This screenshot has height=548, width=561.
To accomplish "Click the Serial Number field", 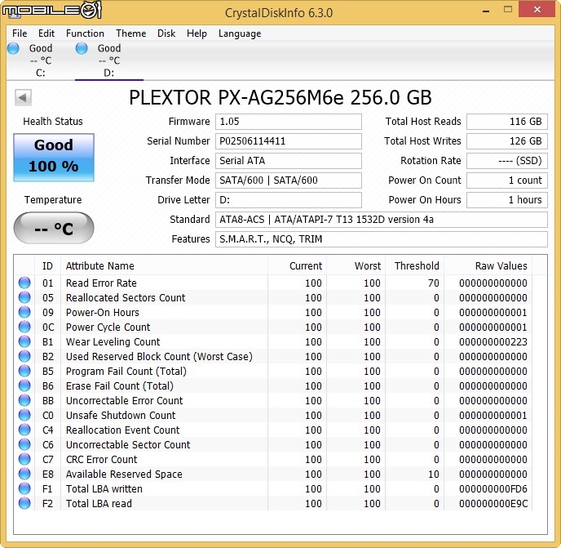I will point(289,141).
